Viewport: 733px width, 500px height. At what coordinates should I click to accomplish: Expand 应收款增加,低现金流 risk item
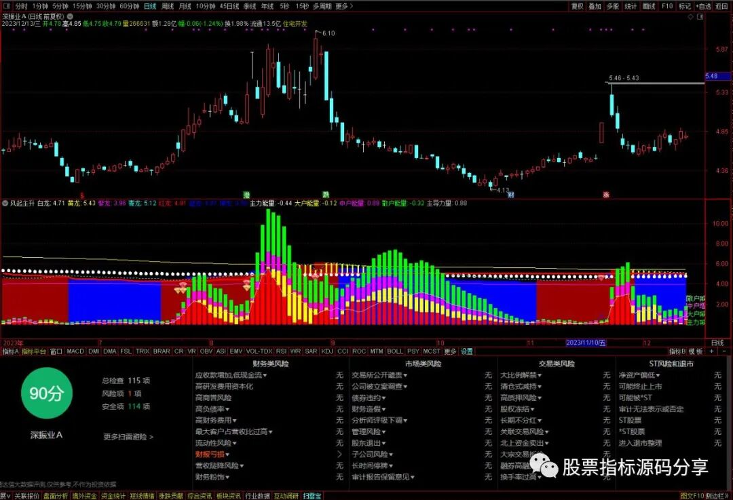tap(231, 375)
